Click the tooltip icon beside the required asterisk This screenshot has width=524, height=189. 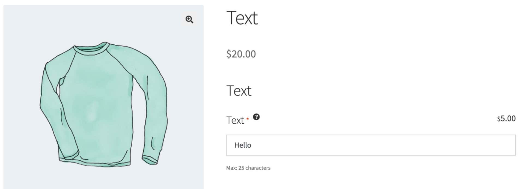coord(256,117)
